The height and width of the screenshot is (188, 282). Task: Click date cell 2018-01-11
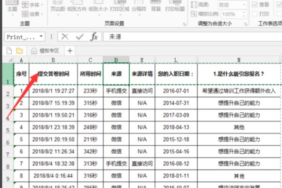coord(176,176)
